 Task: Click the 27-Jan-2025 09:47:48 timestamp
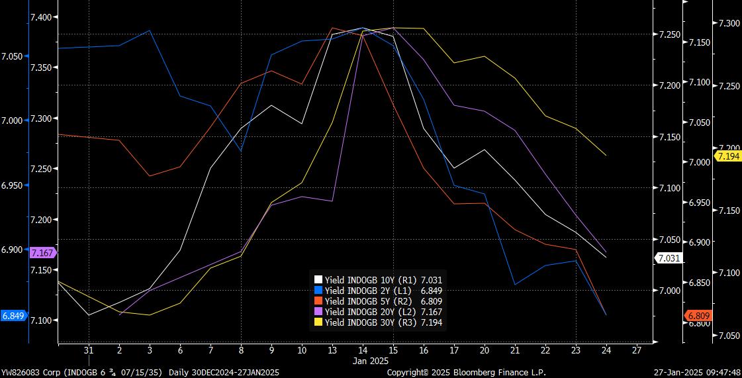pos(698,373)
